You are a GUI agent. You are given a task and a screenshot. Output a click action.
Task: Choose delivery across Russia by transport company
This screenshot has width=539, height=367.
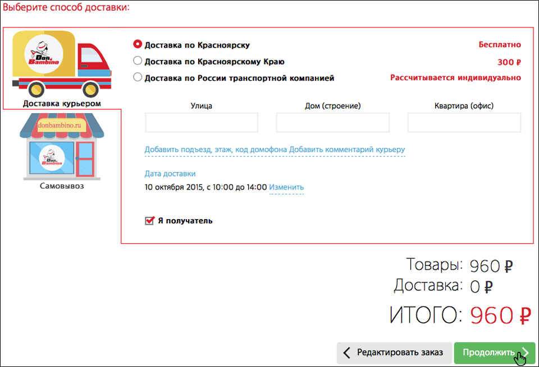coord(138,77)
